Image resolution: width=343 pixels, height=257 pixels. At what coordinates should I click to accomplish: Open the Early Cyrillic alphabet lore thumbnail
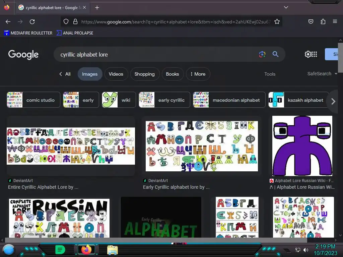point(202,146)
